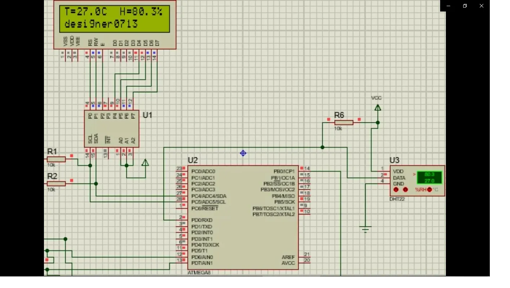Click the PD0/RXD pin on U2
The image size is (510, 288).
click(202, 220)
